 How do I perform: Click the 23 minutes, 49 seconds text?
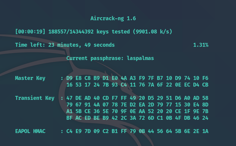[81, 45]
